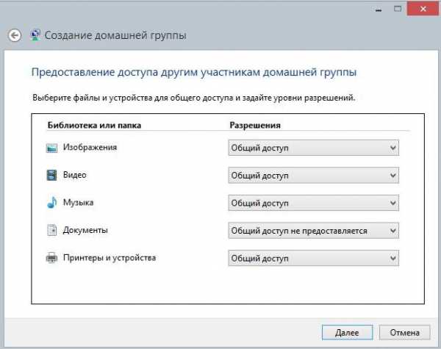The height and width of the screenshot is (349, 441).
Task: Expand Принтеры и устройства permissions dropdown
Action: (x=314, y=258)
